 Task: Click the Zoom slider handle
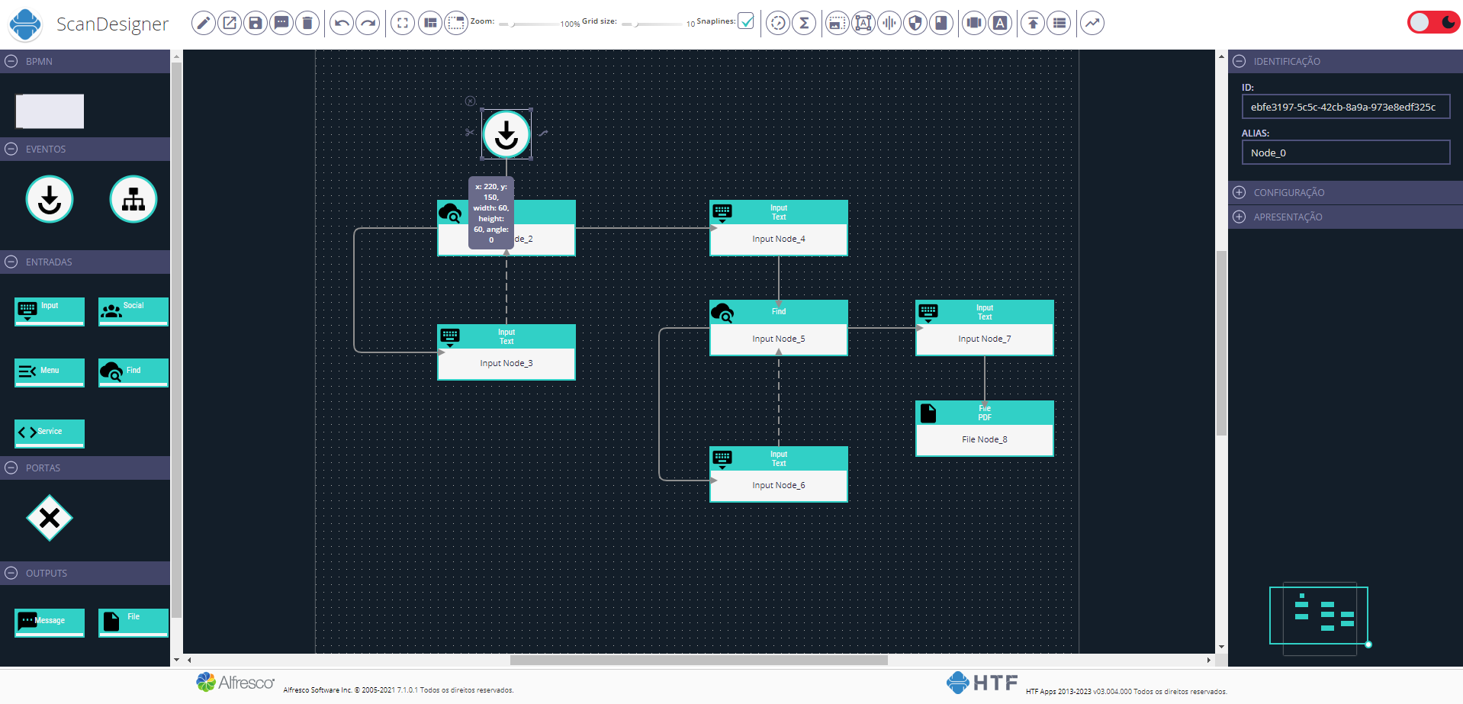[x=513, y=24]
